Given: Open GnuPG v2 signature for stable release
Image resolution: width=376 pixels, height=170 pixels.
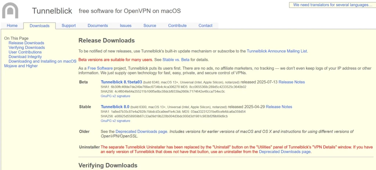Looking at the screenshot, I should [115, 121].
